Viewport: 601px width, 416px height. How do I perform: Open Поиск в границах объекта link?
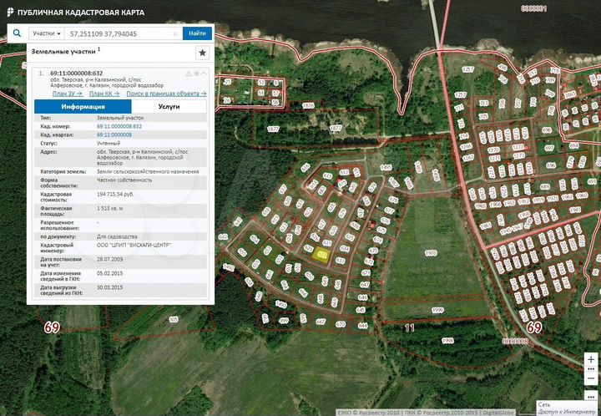coord(166,94)
